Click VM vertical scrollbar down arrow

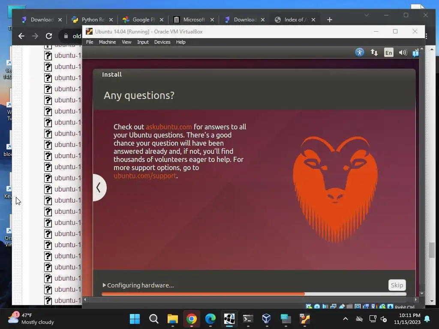click(x=422, y=294)
